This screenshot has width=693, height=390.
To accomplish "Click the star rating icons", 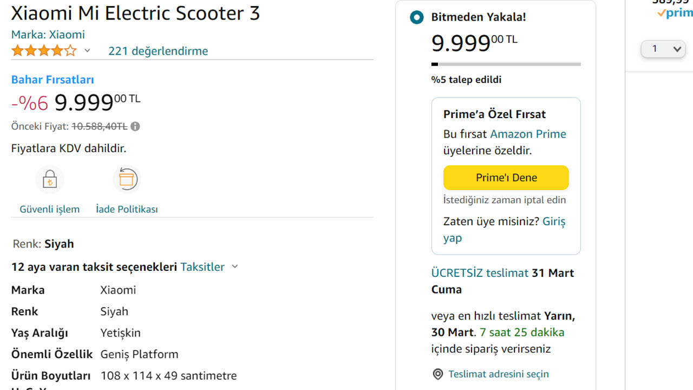I will point(44,51).
